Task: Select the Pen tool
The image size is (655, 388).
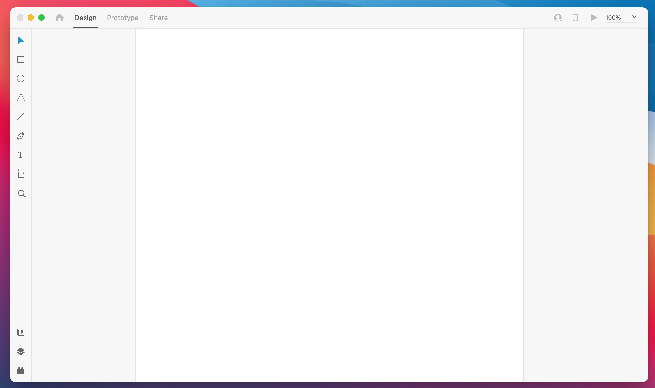Action: click(x=21, y=136)
